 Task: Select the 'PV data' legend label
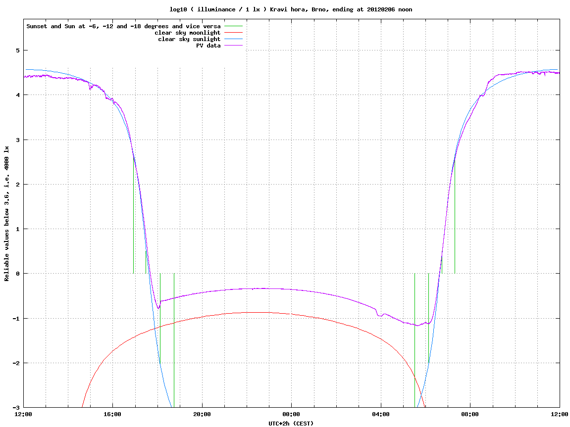pos(208,46)
